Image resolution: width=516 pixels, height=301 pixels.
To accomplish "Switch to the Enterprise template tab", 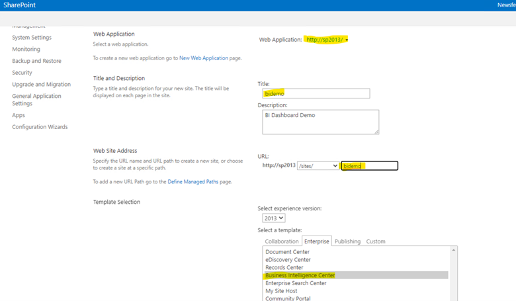I will 317,241.
